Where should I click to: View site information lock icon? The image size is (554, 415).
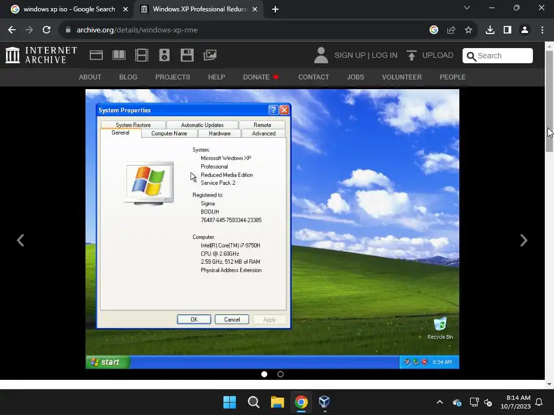pyautogui.click(x=68, y=30)
